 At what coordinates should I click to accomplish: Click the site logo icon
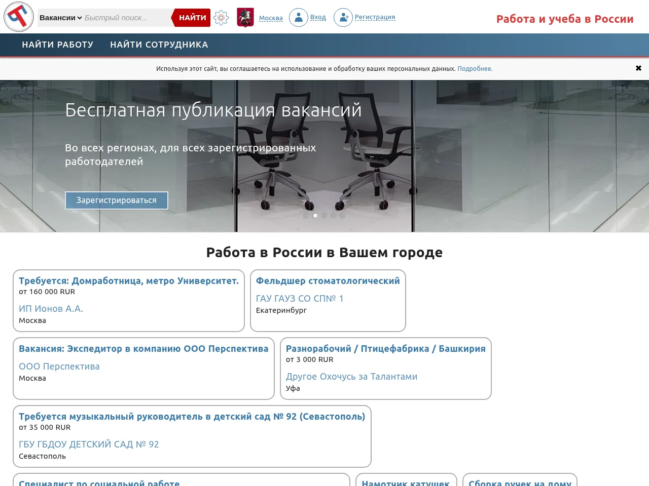point(19,17)
